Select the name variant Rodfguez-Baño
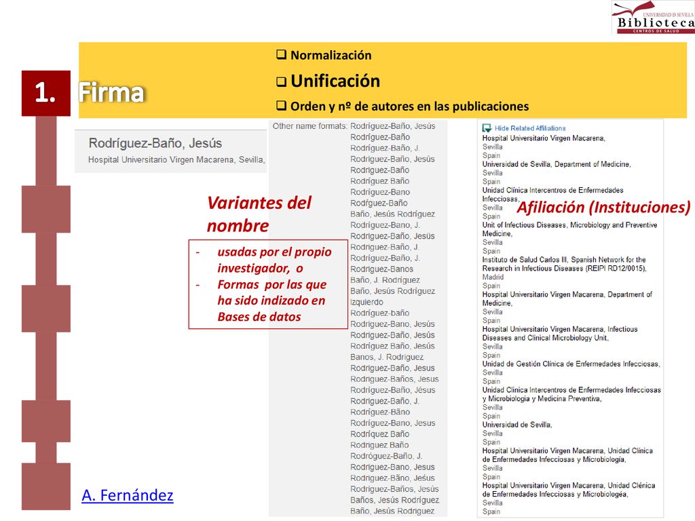 [379, 203]
